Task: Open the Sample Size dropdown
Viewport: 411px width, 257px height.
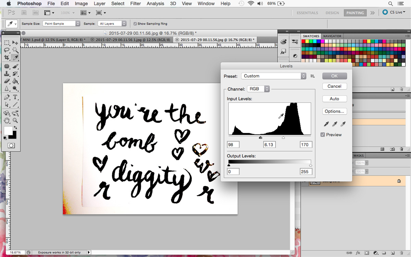Action: point(61,24)
